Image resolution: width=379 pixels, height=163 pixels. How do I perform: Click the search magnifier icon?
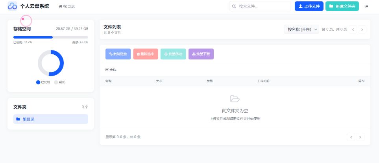tap(234, 6)
